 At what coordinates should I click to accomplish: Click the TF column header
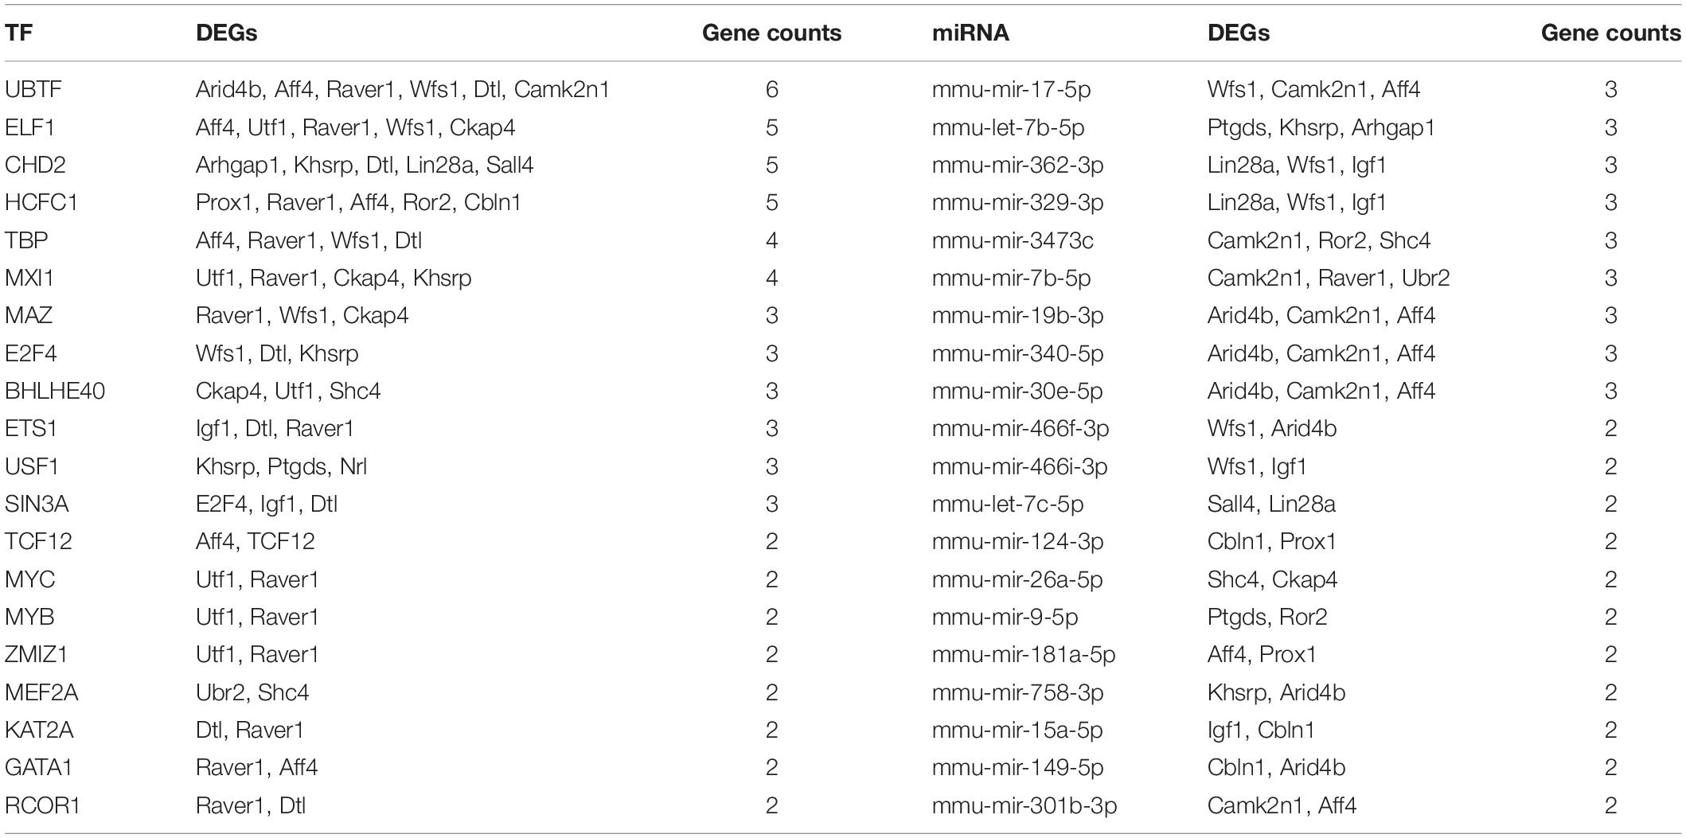(18, 33)
